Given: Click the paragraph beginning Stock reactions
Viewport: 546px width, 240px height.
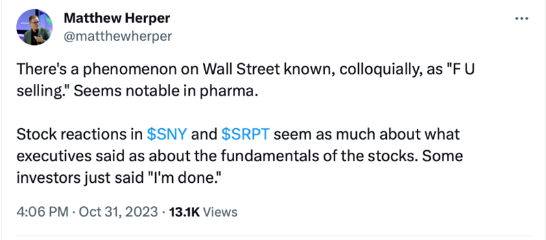Looking at the screenshot, I should (x=240, y=156).
